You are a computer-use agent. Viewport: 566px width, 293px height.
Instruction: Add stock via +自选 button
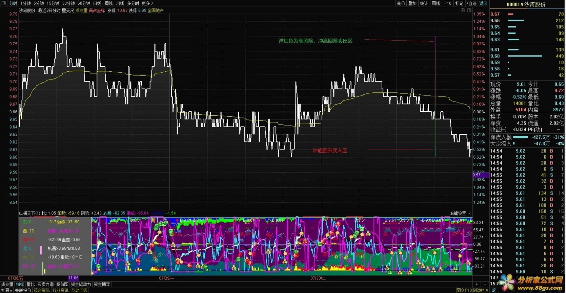(471, 3)
